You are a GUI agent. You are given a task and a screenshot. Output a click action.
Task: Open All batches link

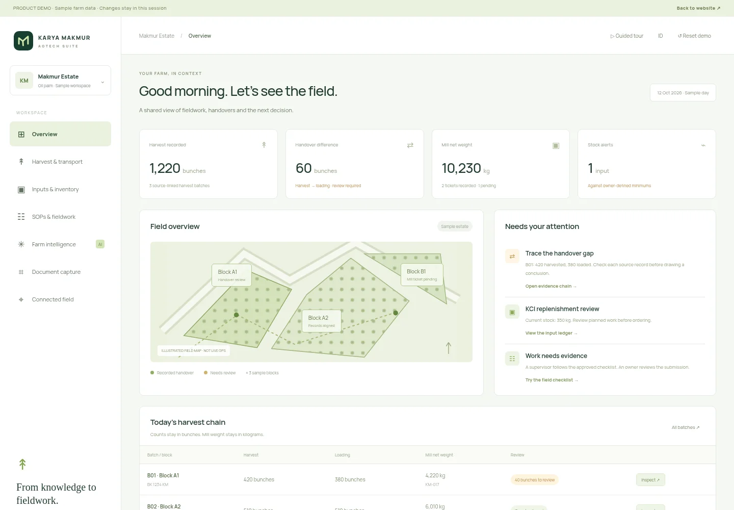686,427
